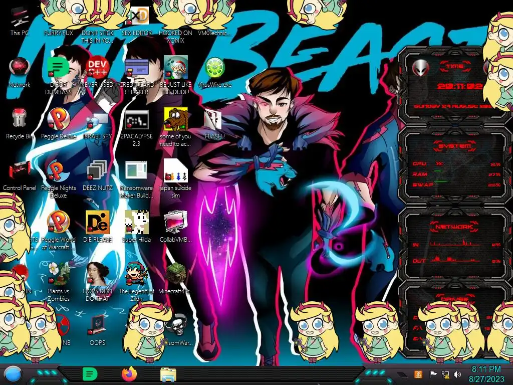Open the FLASH! desktop icon
The width and height of the screenshot is (513, 385).
(x=214, y=124)
